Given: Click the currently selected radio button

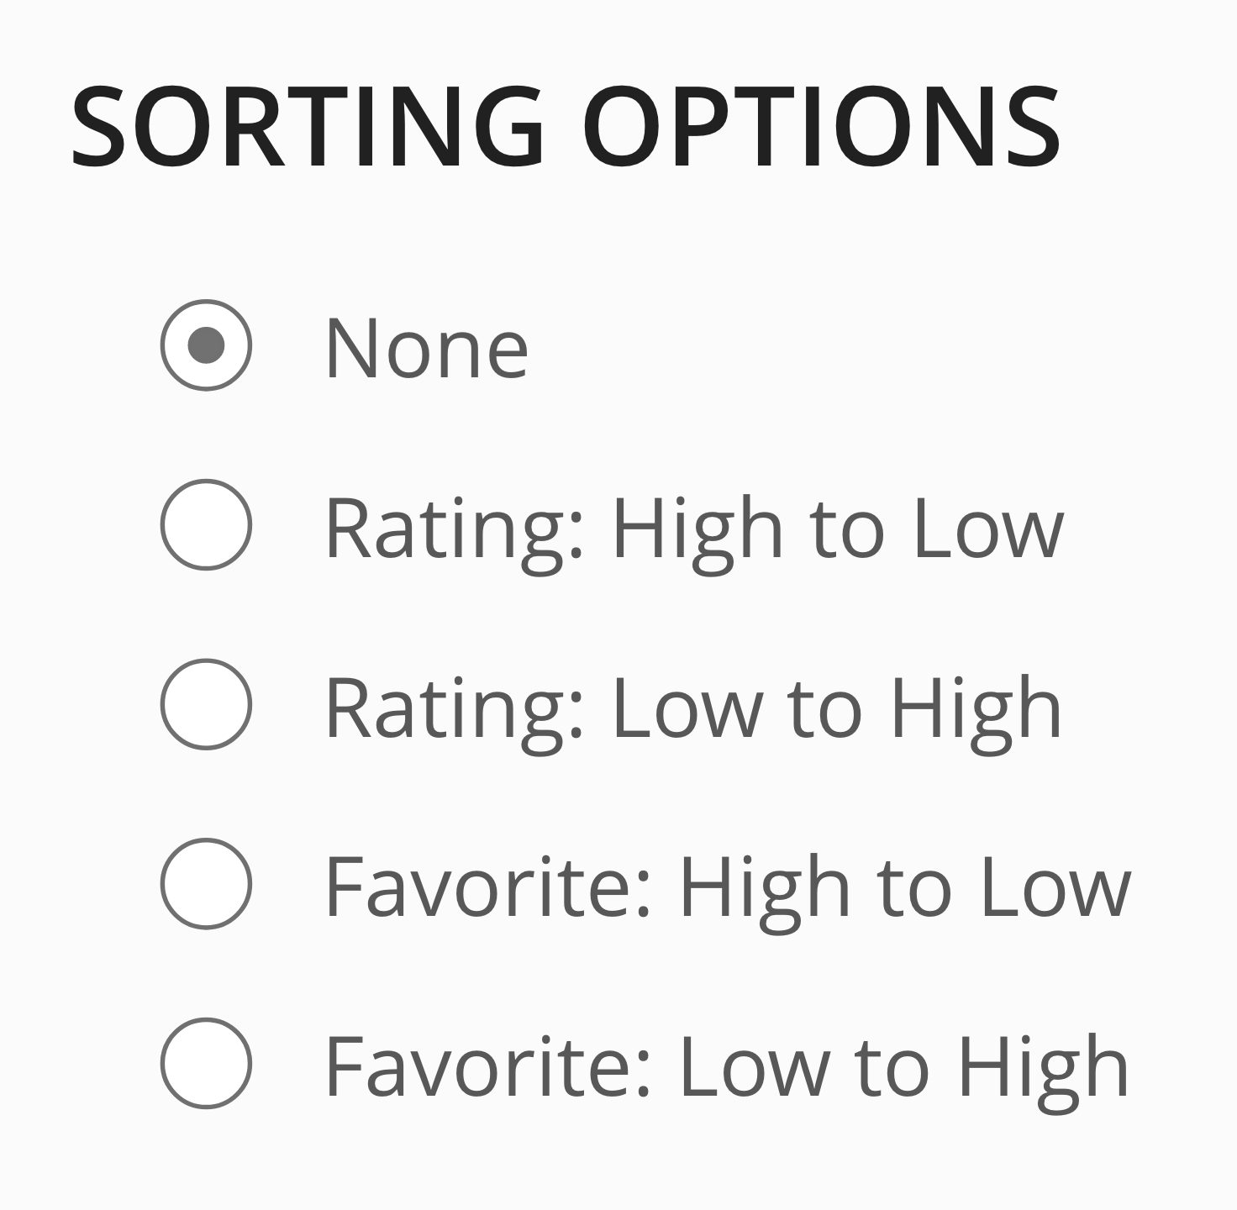Looking at the screenshot, I should coord(206,345).
